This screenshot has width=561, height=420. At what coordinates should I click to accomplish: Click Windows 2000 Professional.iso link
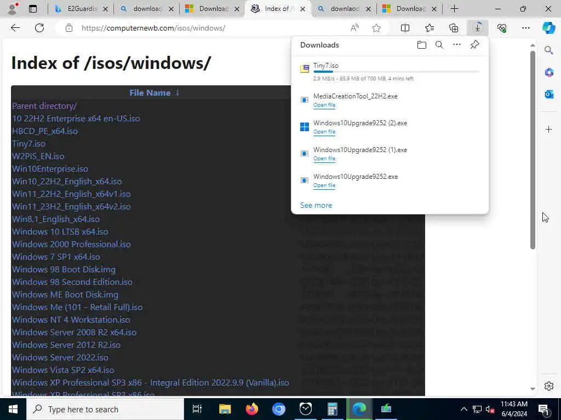point(72,244)
